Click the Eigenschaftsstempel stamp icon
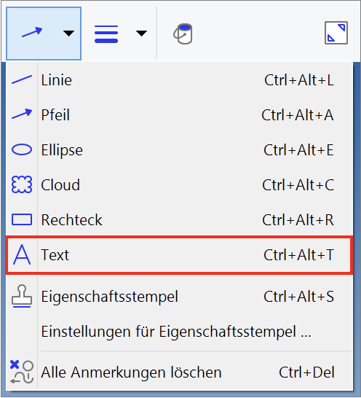 [22, 296]
